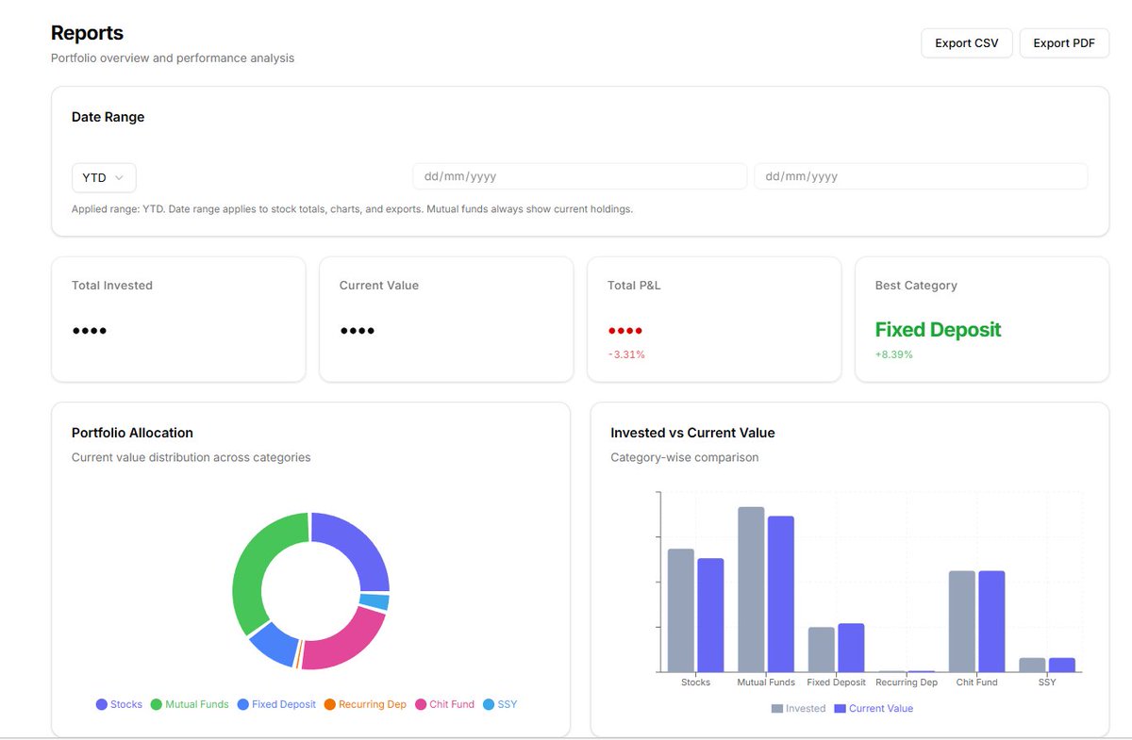Click the Recurring Dep axis label in bar chart
Screen dimensions: 1132x740
[x=907, y=682]
